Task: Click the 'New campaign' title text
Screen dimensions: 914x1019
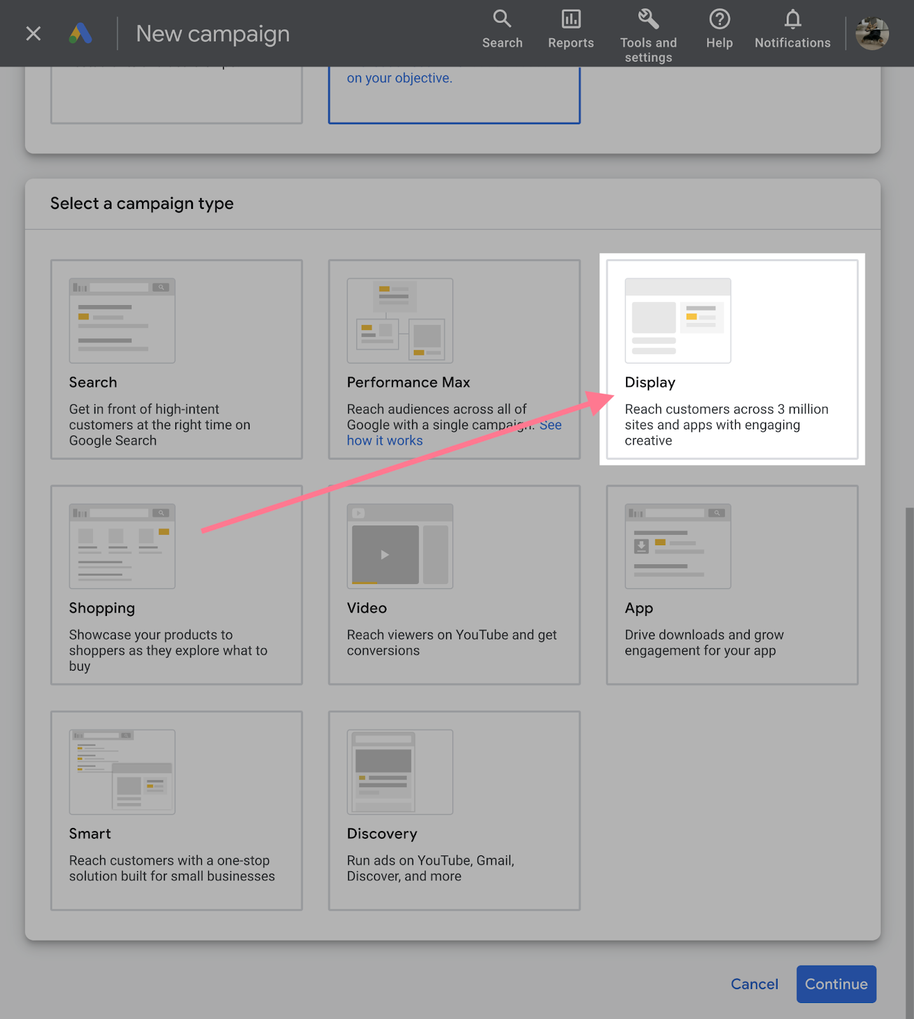Action: 213,34
